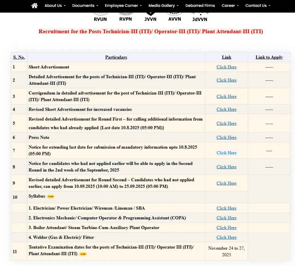The height and width of the screenshot is (266, 295).
Task: Expand the Employee Corner dropdown
Action: [x=123, y=6]
